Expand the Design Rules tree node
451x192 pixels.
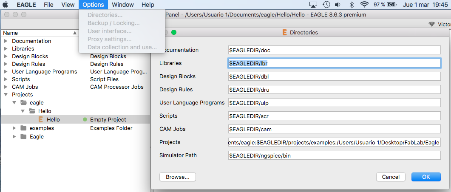(x=6, y=64)
